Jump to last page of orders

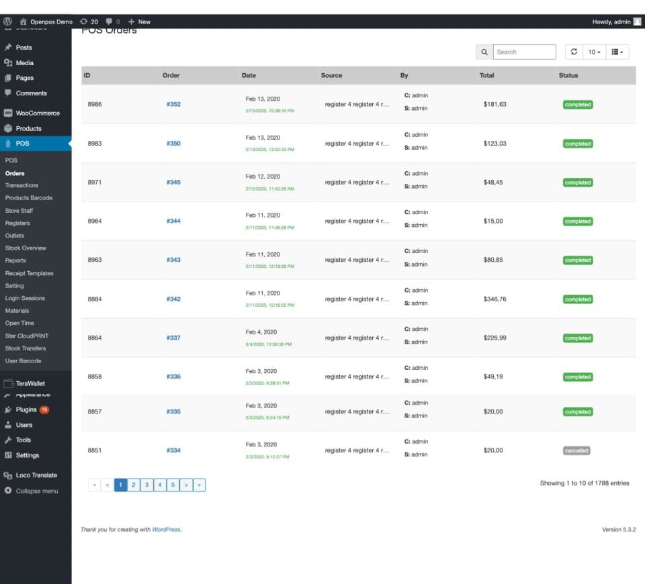click(199, 485)
